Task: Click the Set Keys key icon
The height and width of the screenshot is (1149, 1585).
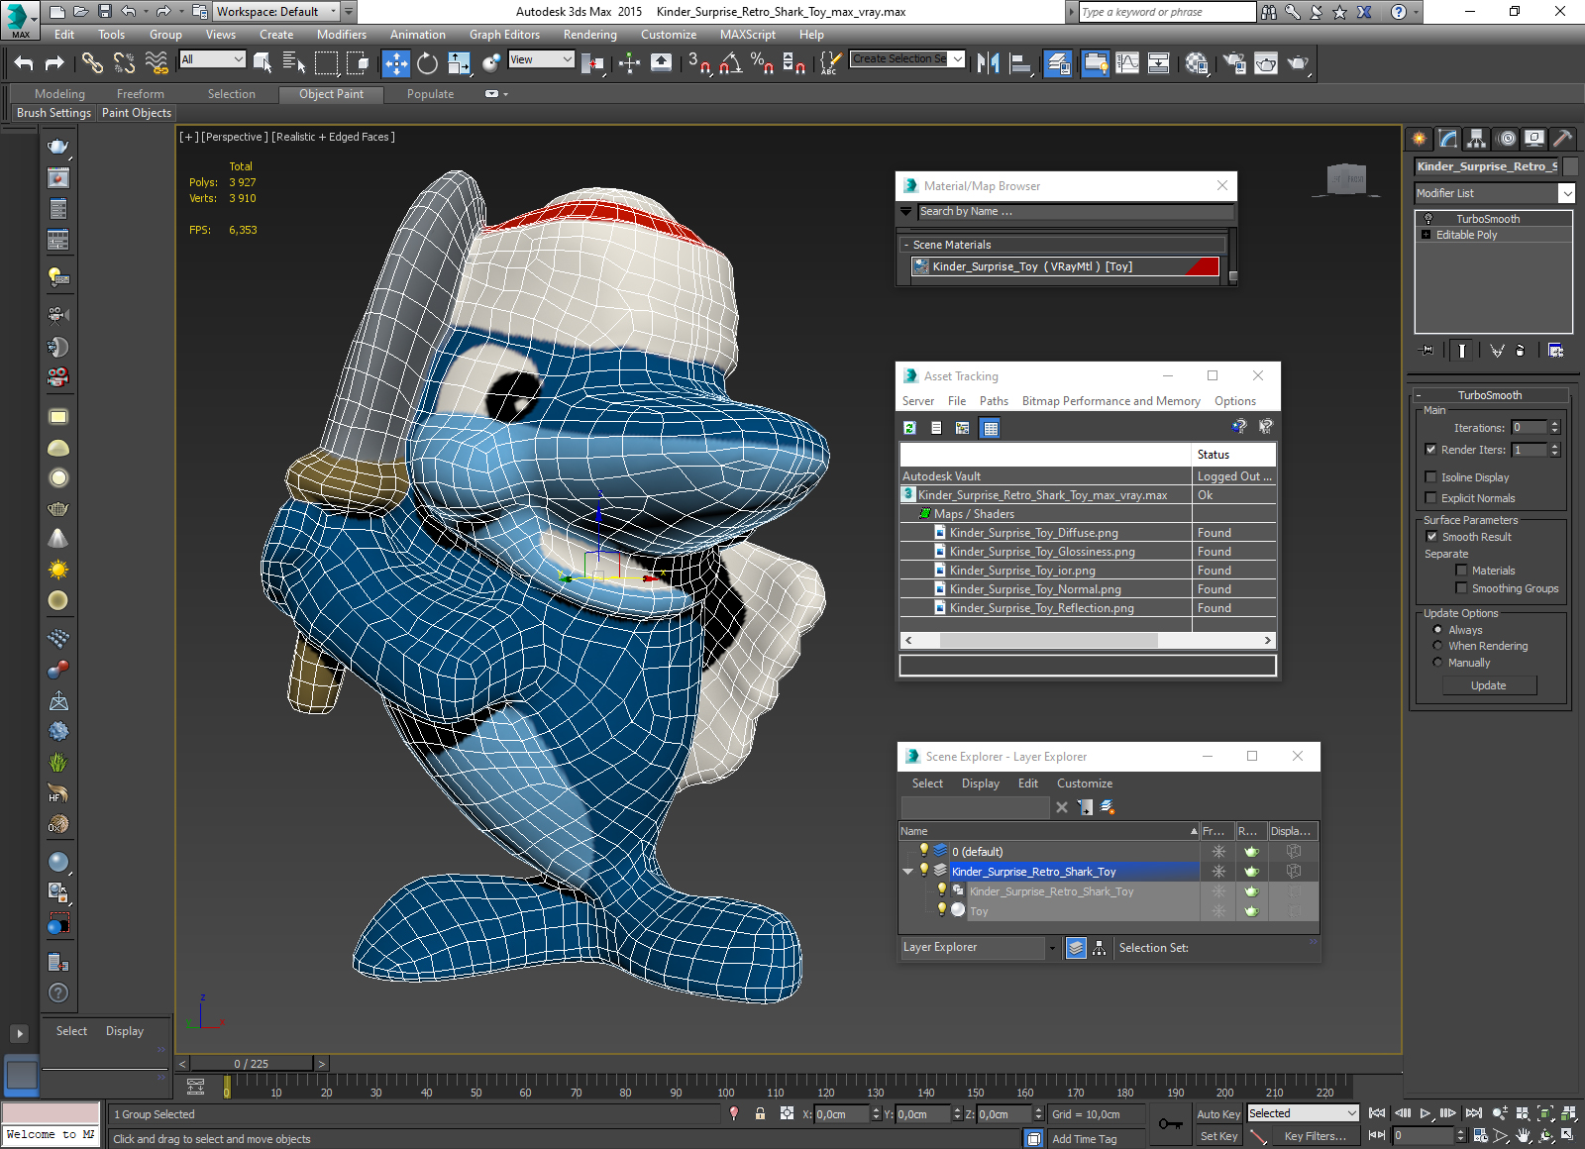Action: pyautogui.click(x=1170, y=1124)
